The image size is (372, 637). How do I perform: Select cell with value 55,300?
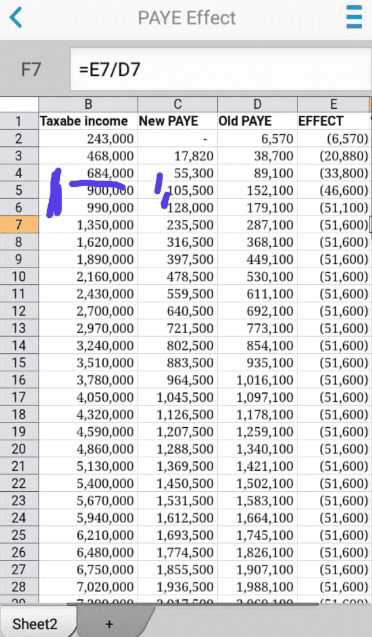(177, 173)
